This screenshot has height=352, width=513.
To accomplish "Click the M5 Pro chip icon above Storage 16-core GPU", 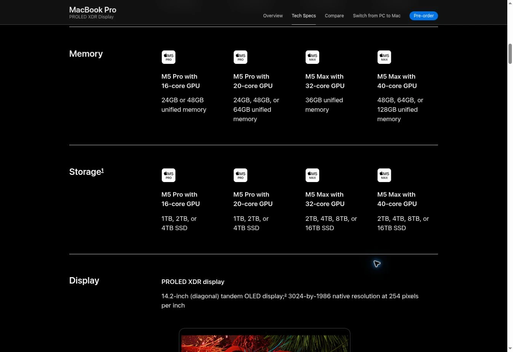I will (168, 175).
